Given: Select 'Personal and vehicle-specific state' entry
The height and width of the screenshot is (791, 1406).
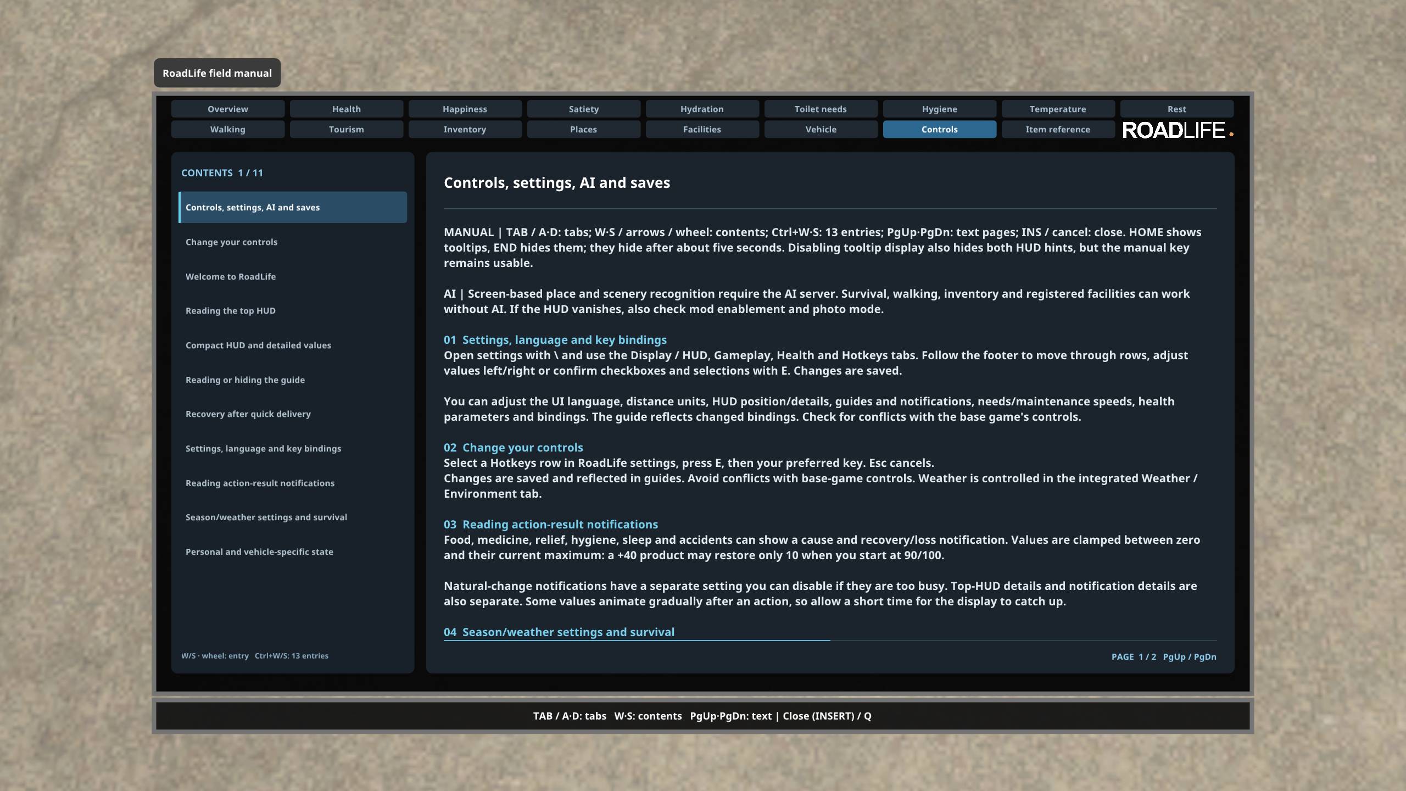Looking at the screenshot, I should coord(293,552).
